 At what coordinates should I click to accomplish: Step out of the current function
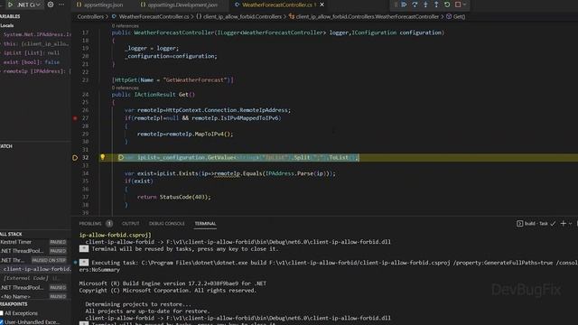[436, 5]
